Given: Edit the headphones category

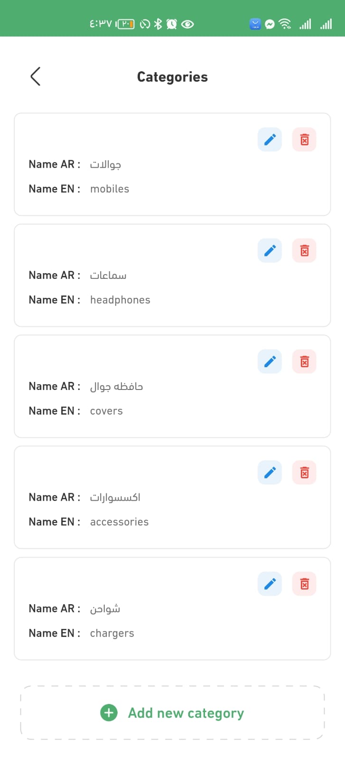Looking at the screenshot, I should tap(270, 251).
